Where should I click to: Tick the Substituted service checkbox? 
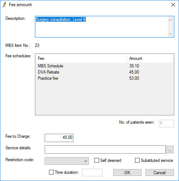[137, 160]
